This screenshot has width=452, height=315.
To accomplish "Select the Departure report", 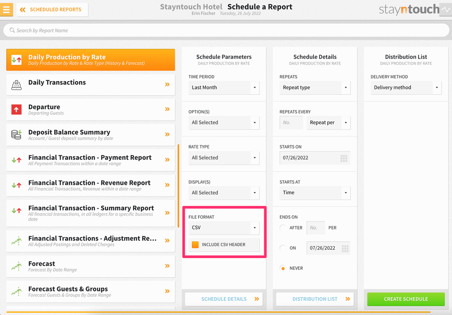I will (x=90, y=110).
